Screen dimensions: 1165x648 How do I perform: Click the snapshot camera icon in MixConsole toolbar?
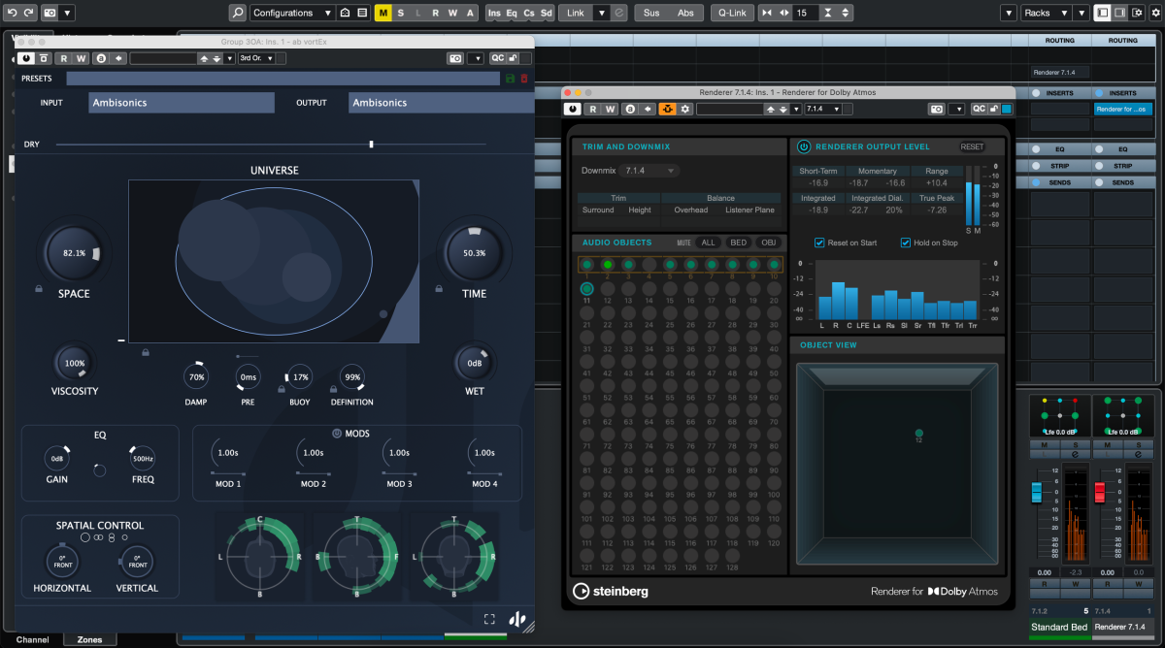[x=50, y=13]
